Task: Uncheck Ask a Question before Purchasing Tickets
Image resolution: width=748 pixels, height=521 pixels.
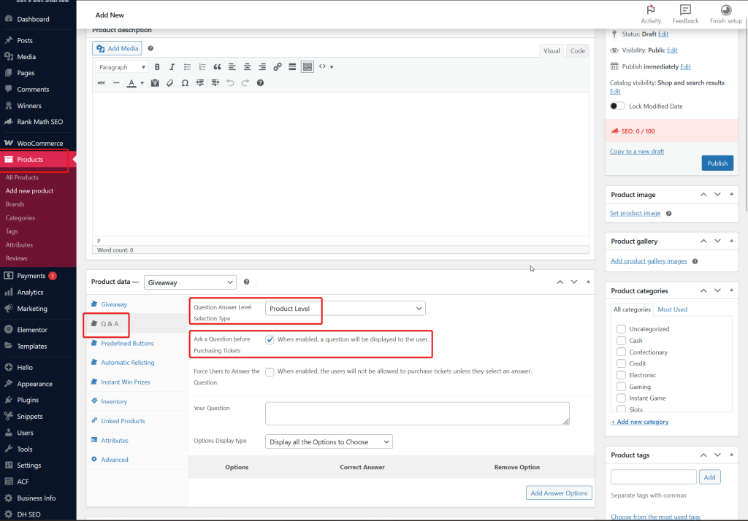Action: 270,339
